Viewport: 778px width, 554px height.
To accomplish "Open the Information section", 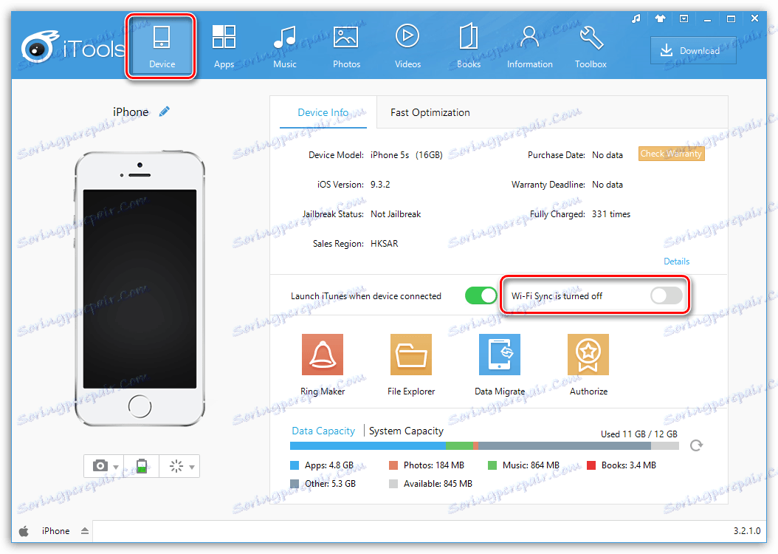I will 529,47.
